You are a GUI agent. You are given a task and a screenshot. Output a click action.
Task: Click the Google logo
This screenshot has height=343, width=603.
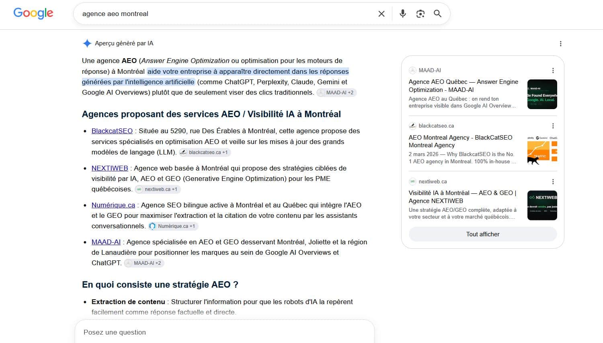pyautogui.click(x=33, y=13)
